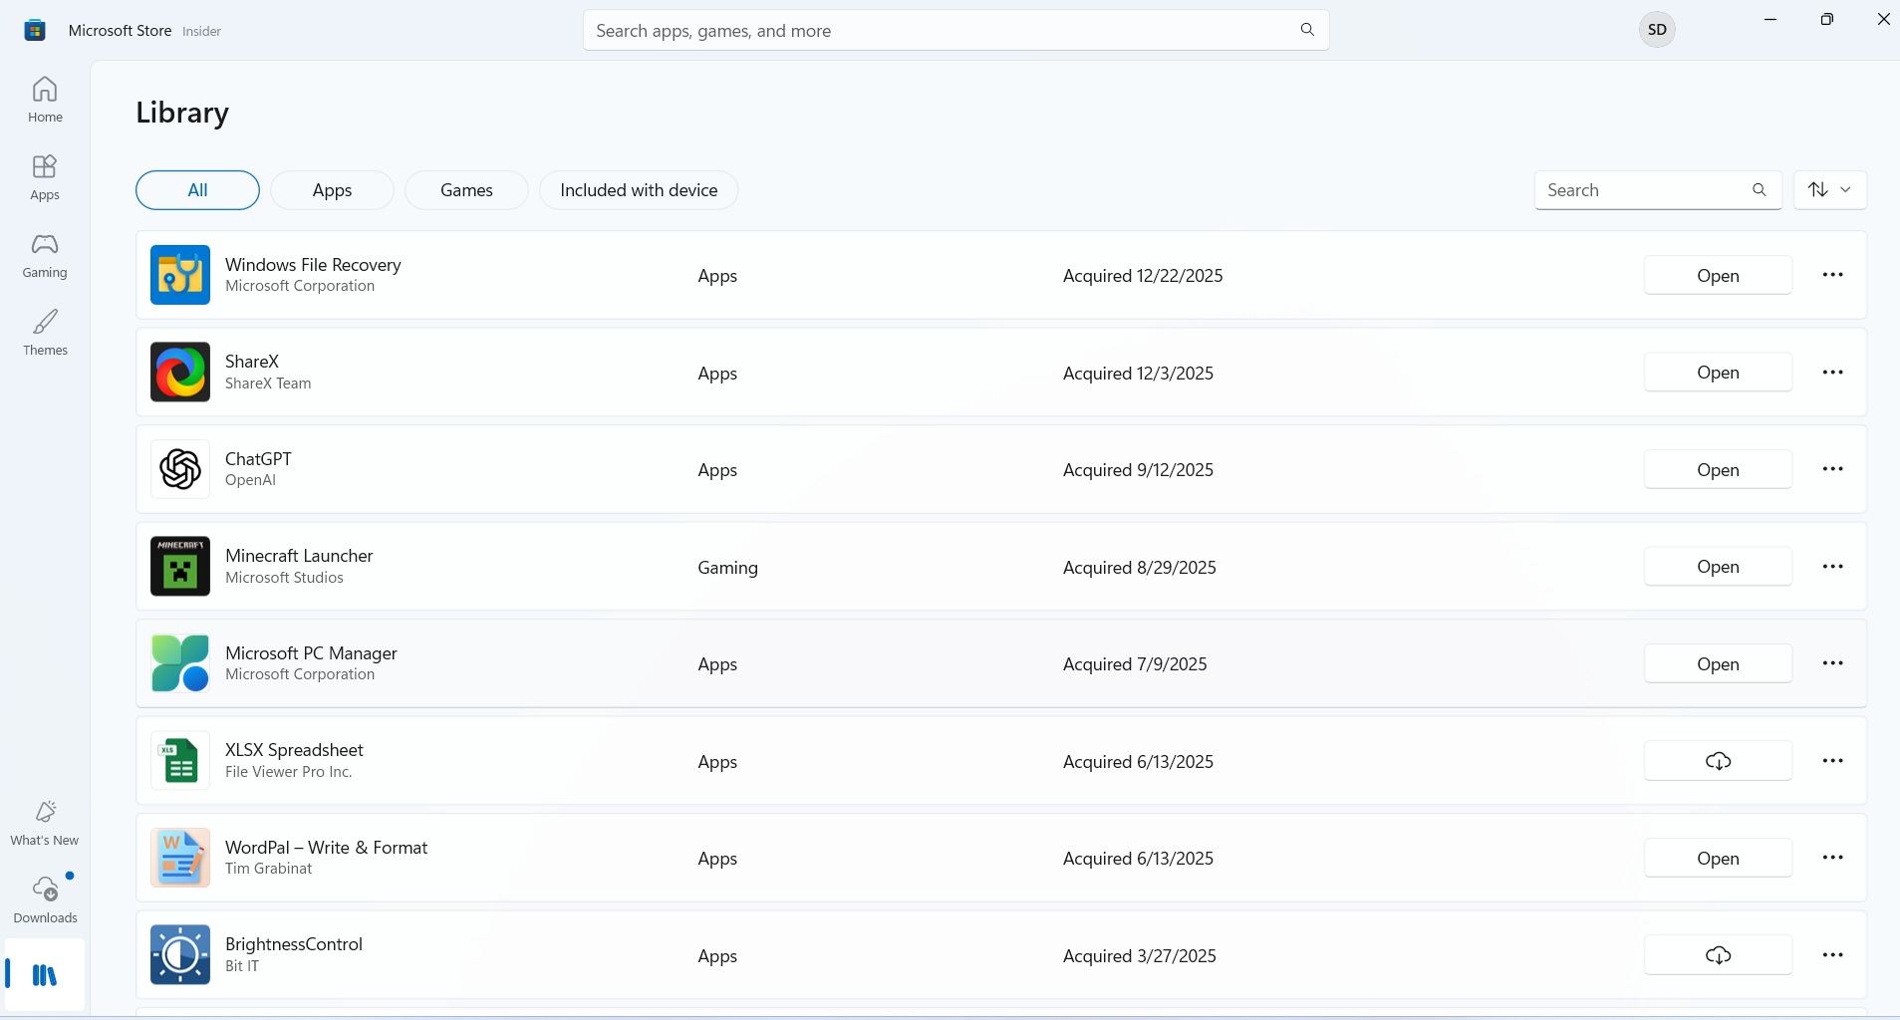Click the ShareX app icon
This screenshot has width=1900, height=1020.
tap(180, 373)
